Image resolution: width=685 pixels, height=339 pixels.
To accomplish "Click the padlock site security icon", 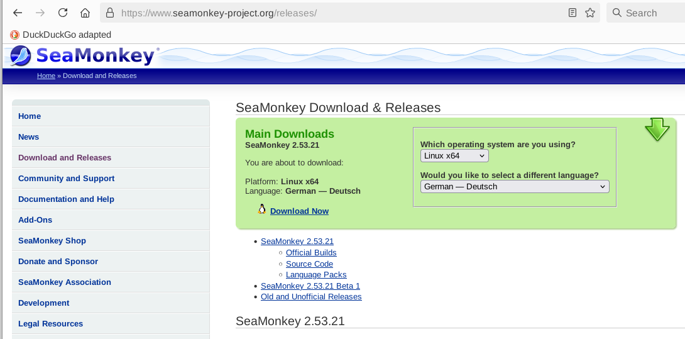I will (110, 13).
